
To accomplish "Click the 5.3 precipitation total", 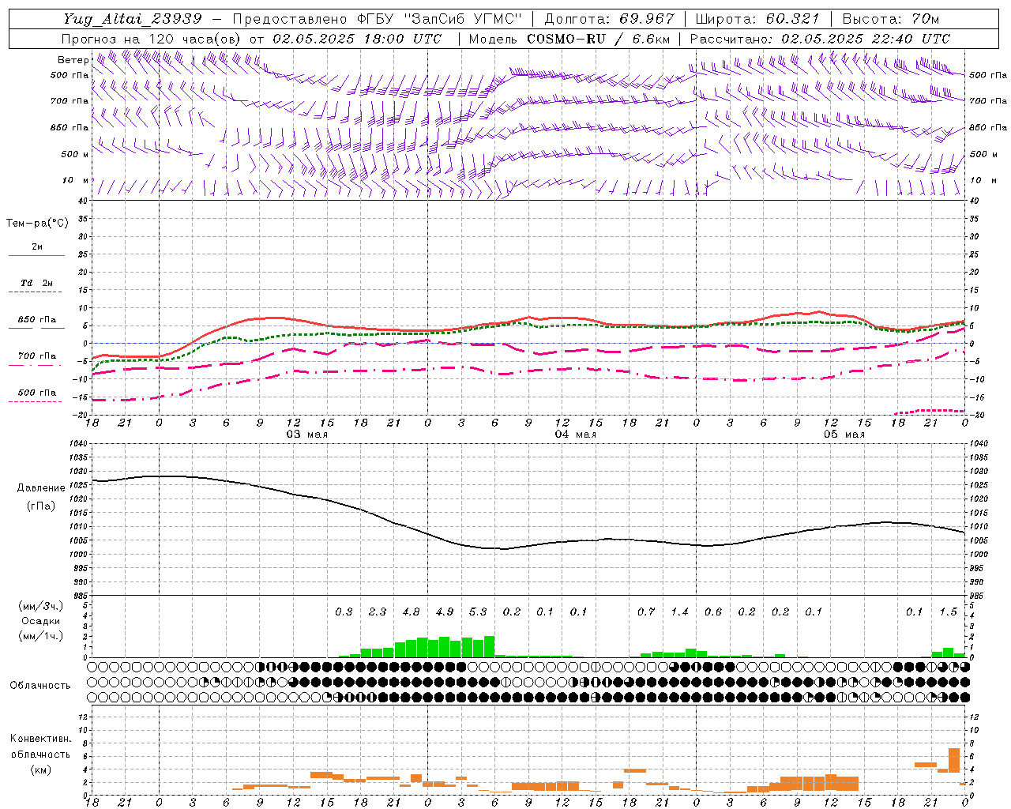I will point(478,612).
